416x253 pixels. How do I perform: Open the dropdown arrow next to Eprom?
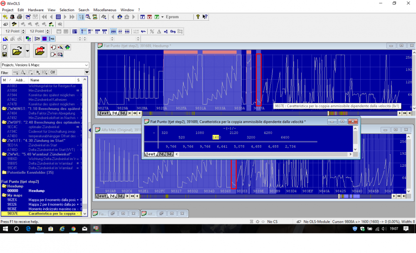[162, 17]
